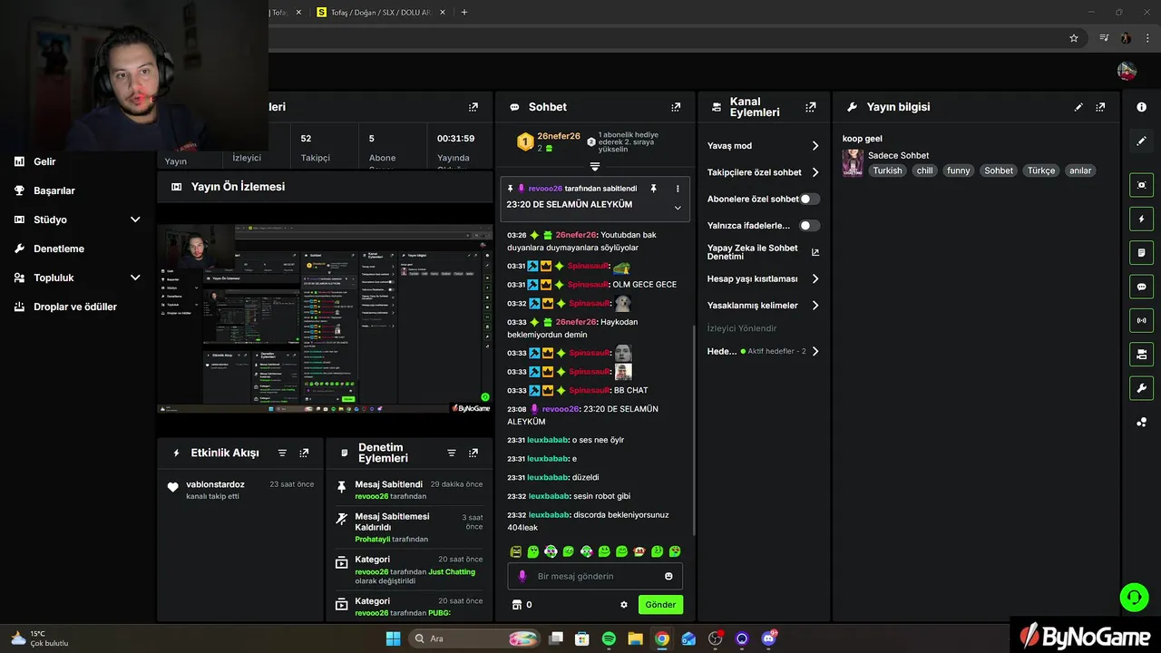Open the profile avatar menu
The width and height of the screenshot is (1161, 653).
[1127, 71]
